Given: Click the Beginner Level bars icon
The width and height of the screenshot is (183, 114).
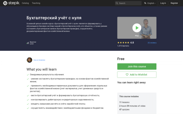Looking at the screenshot, I should coord(27,43).
